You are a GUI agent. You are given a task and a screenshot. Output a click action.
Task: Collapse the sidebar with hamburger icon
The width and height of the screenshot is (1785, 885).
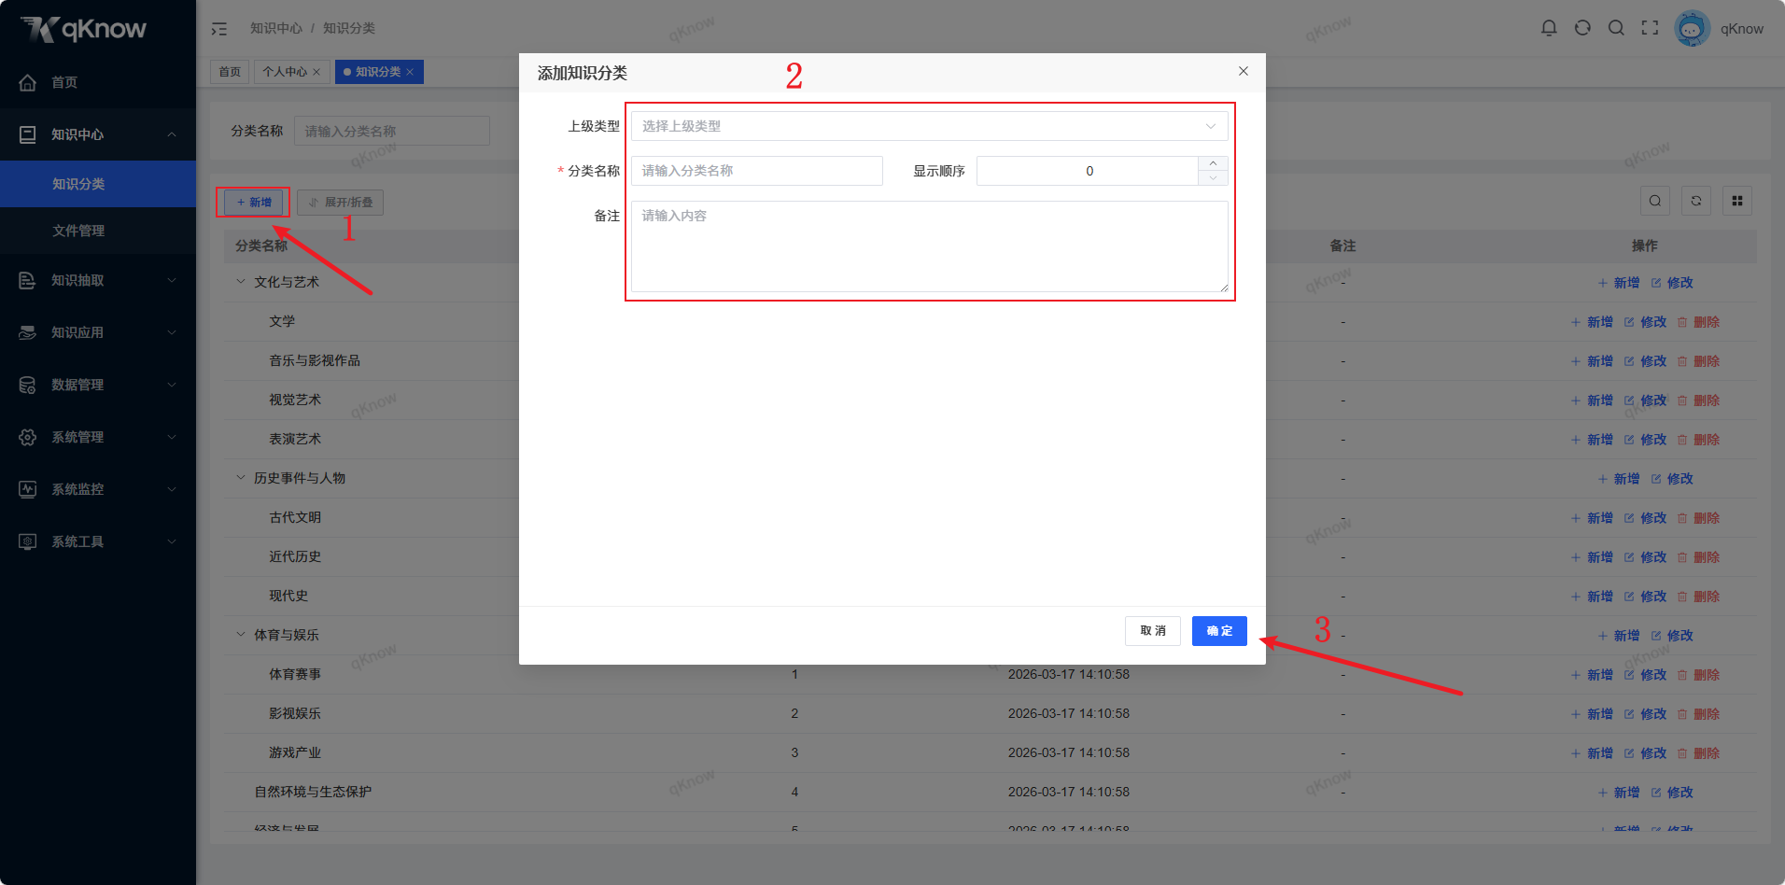(x=219, y=29)
